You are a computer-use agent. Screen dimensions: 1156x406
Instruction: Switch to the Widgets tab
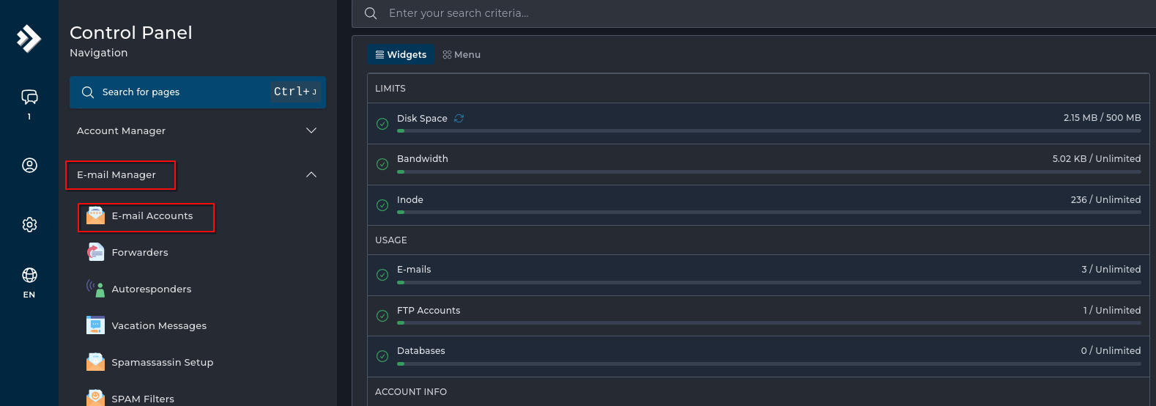tap(401, 54)
